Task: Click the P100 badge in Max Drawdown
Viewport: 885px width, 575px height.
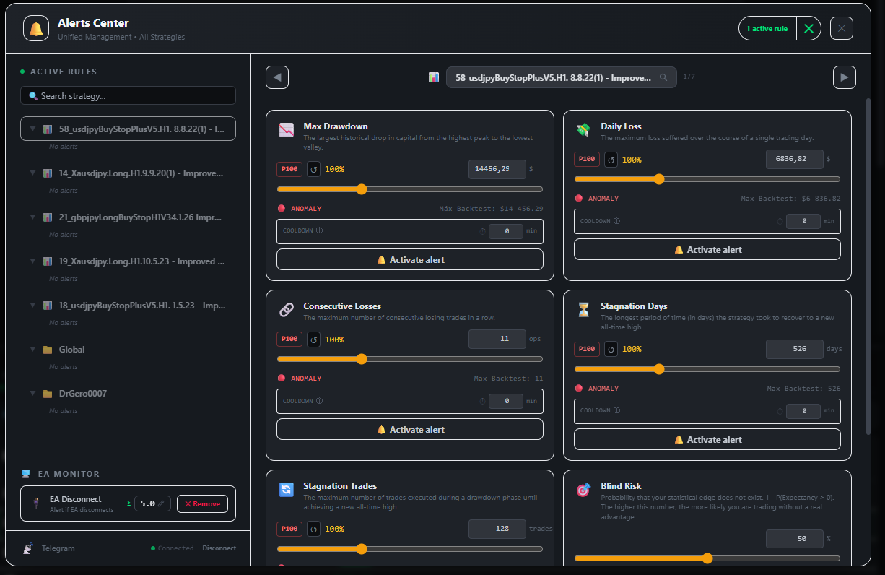Action: (289, 169)
